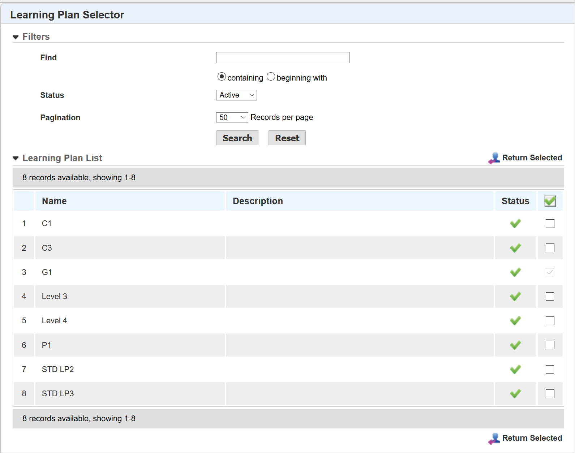Image resolution: width=575 pixels, height=453 pixels.
Task: Click the Reset button
Action: (x=287, y=138)
